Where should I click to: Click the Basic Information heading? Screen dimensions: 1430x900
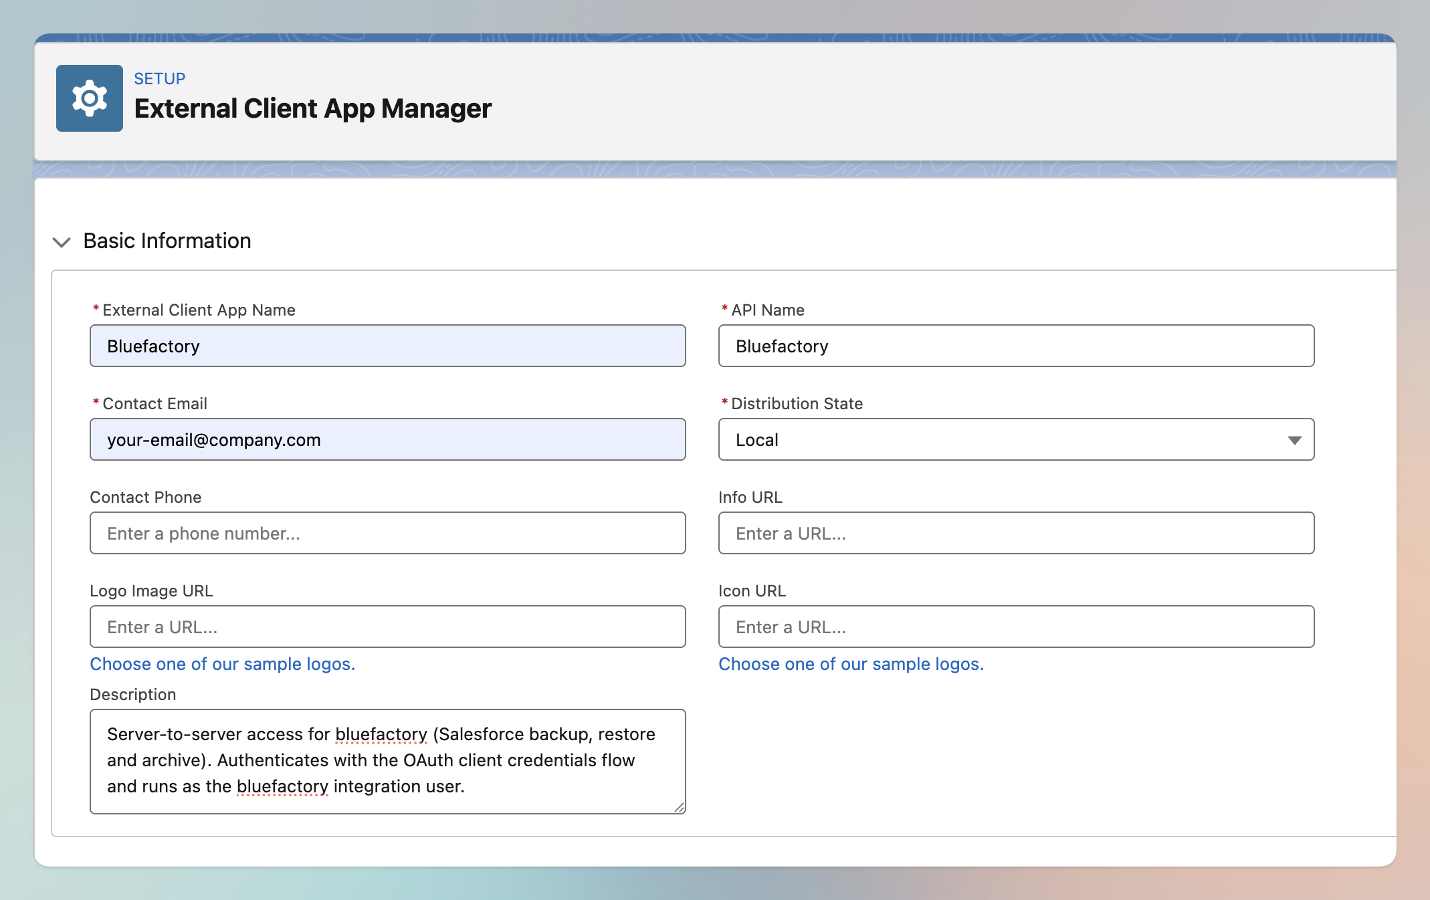tap(167, 241)
